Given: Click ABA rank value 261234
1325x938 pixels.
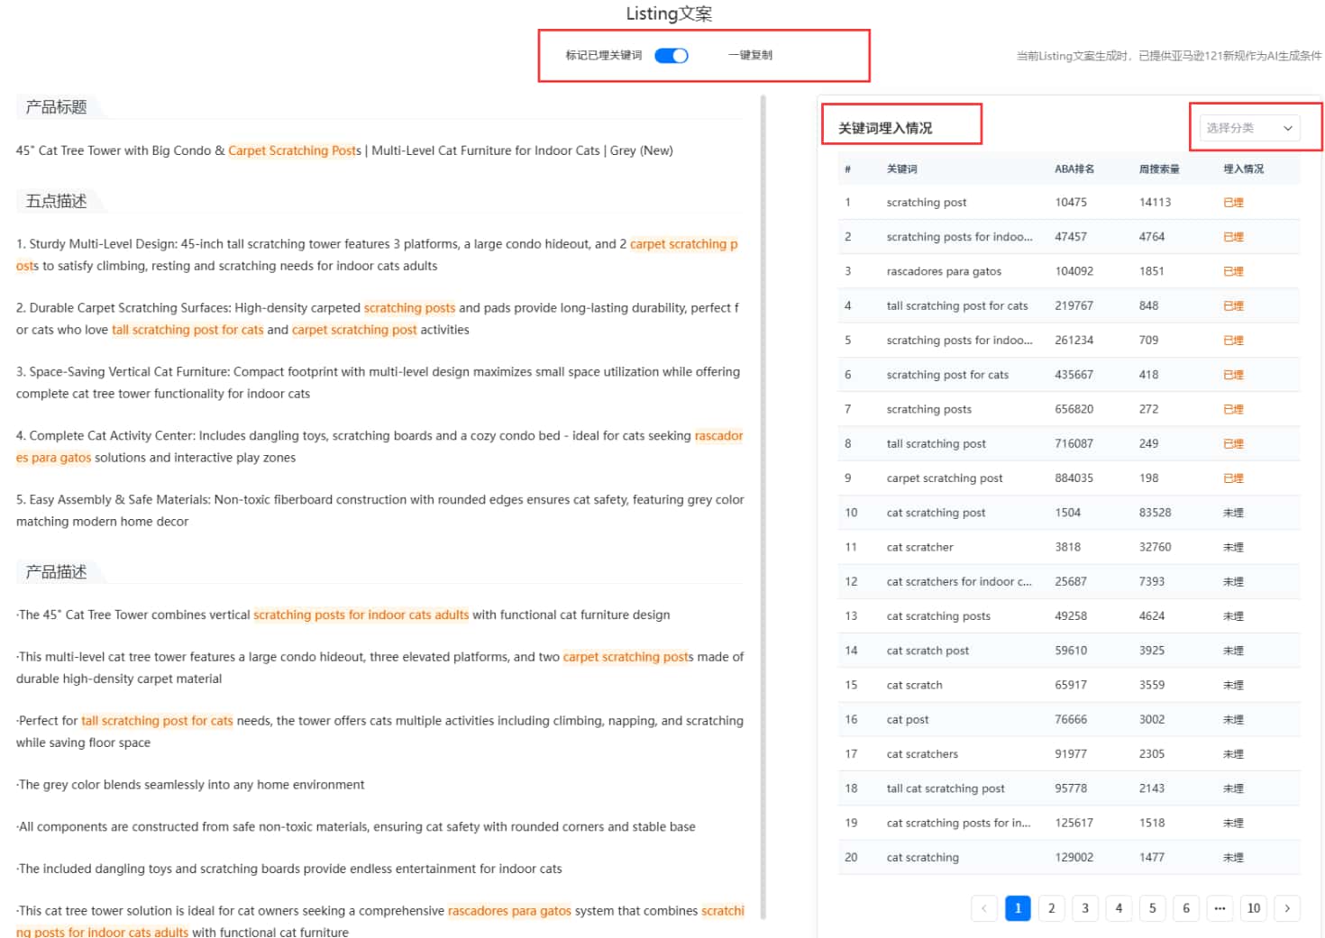Looking at the screenshot, I should click(x=1074, y=341).
